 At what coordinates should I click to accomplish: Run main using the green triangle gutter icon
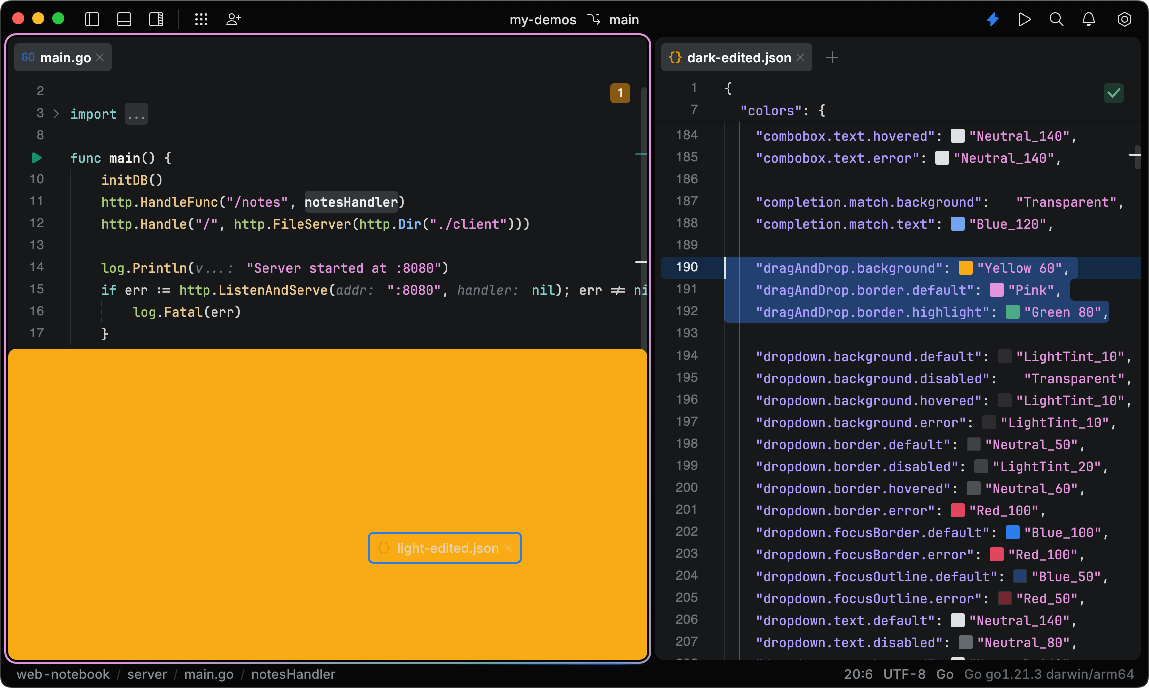tap(36, 158)
